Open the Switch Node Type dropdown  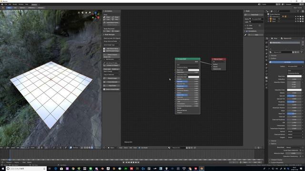pyautogui.click(x=112, y=45)
